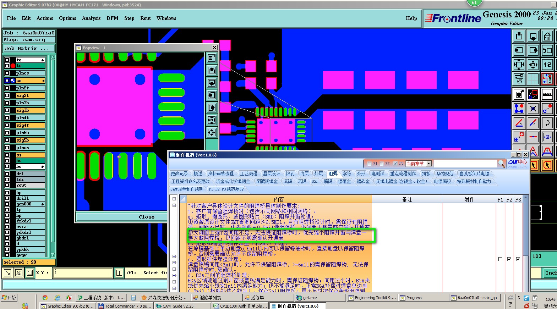The width and height of the screenshot is (557, 309).
Task: Click the Home view icon
Action: click(547, 36)
